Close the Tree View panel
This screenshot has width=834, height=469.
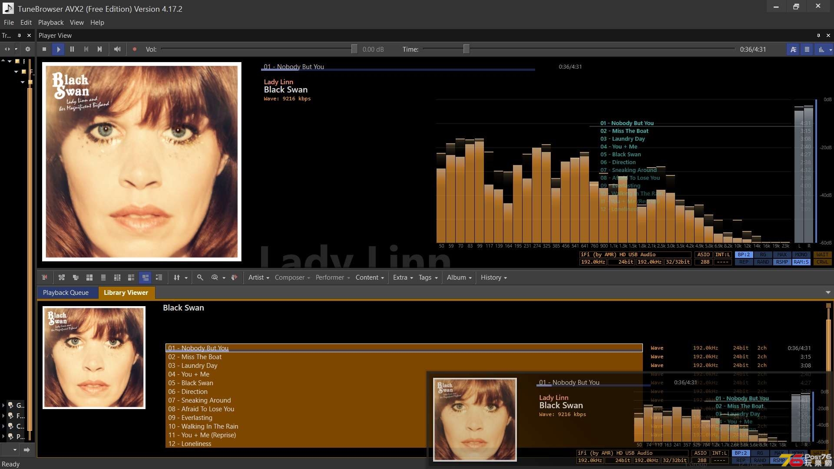point(29,36)
